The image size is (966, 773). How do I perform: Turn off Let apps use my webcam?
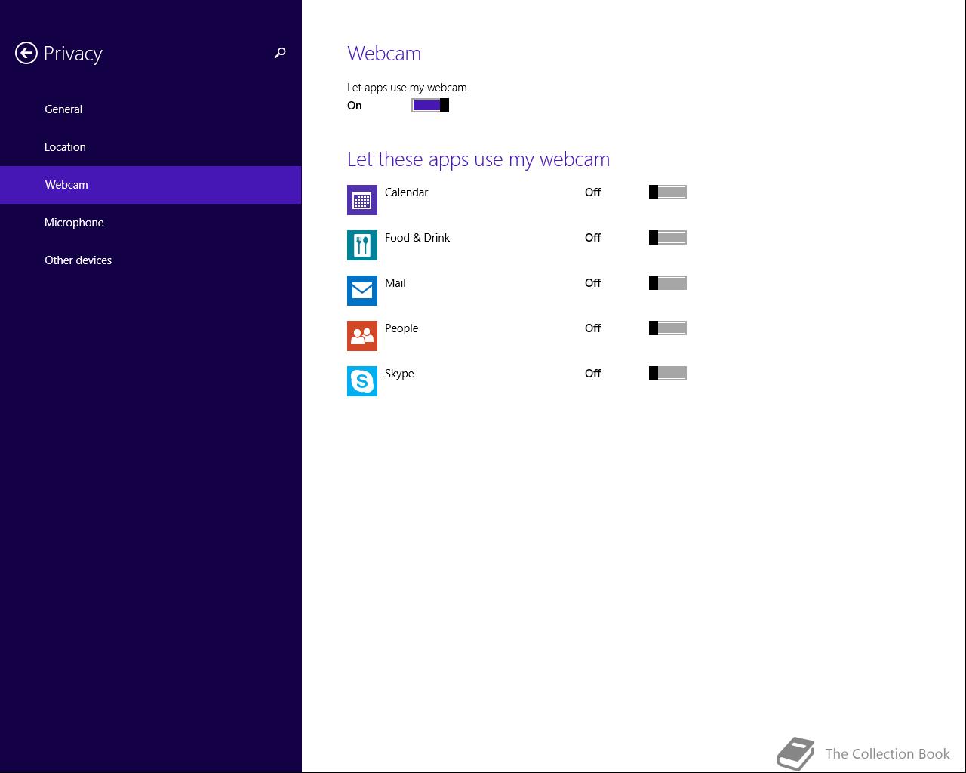430,106
